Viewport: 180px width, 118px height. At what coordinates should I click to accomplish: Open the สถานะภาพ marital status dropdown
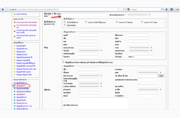(x=90, y=76)
